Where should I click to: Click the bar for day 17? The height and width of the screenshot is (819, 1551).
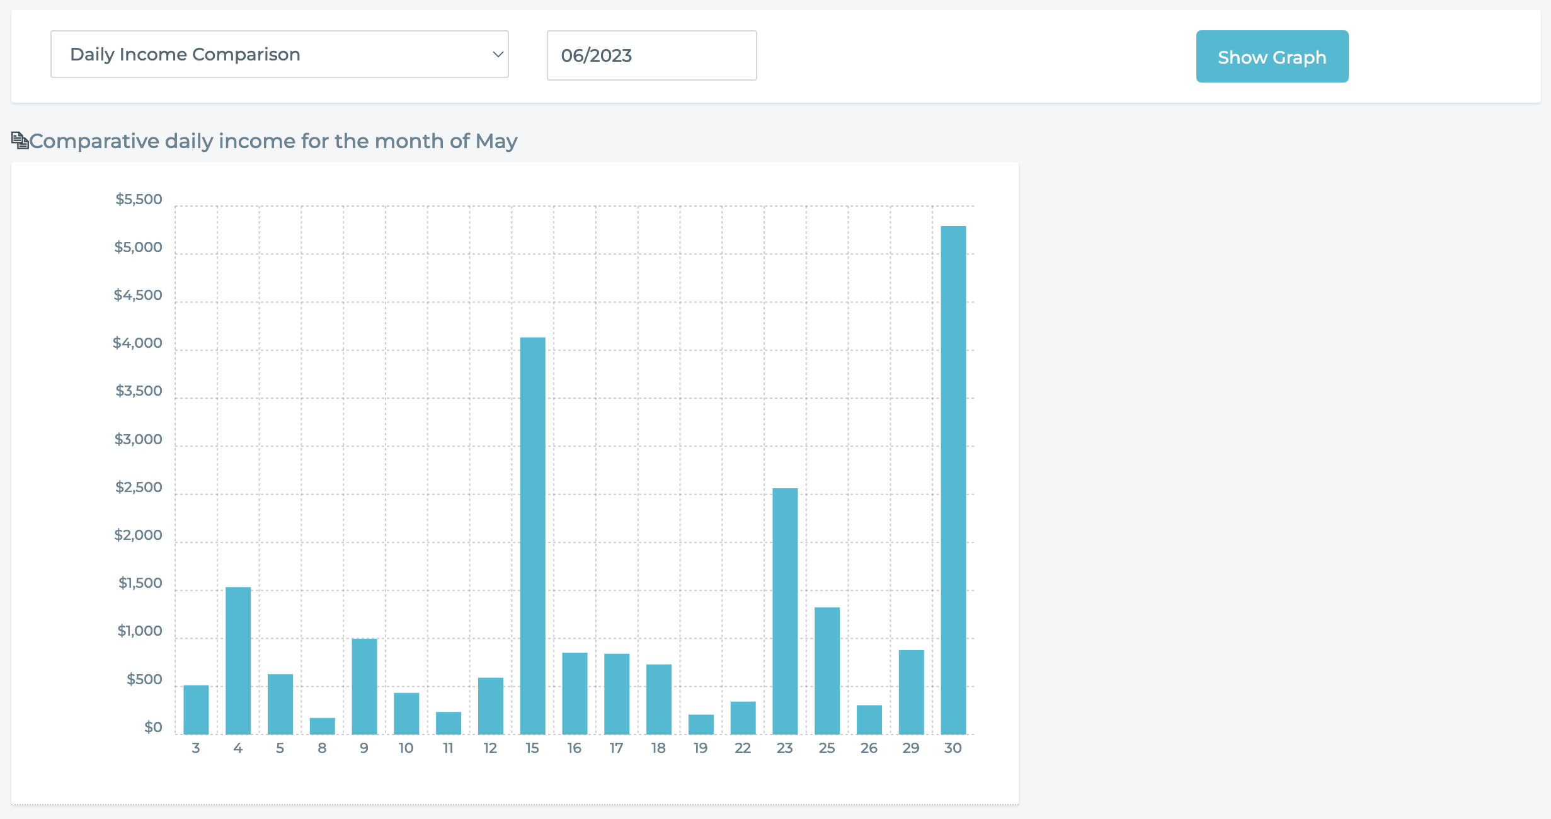(617, 694)
